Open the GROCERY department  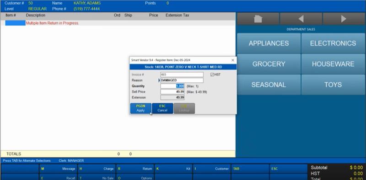[x=269, y=64]
